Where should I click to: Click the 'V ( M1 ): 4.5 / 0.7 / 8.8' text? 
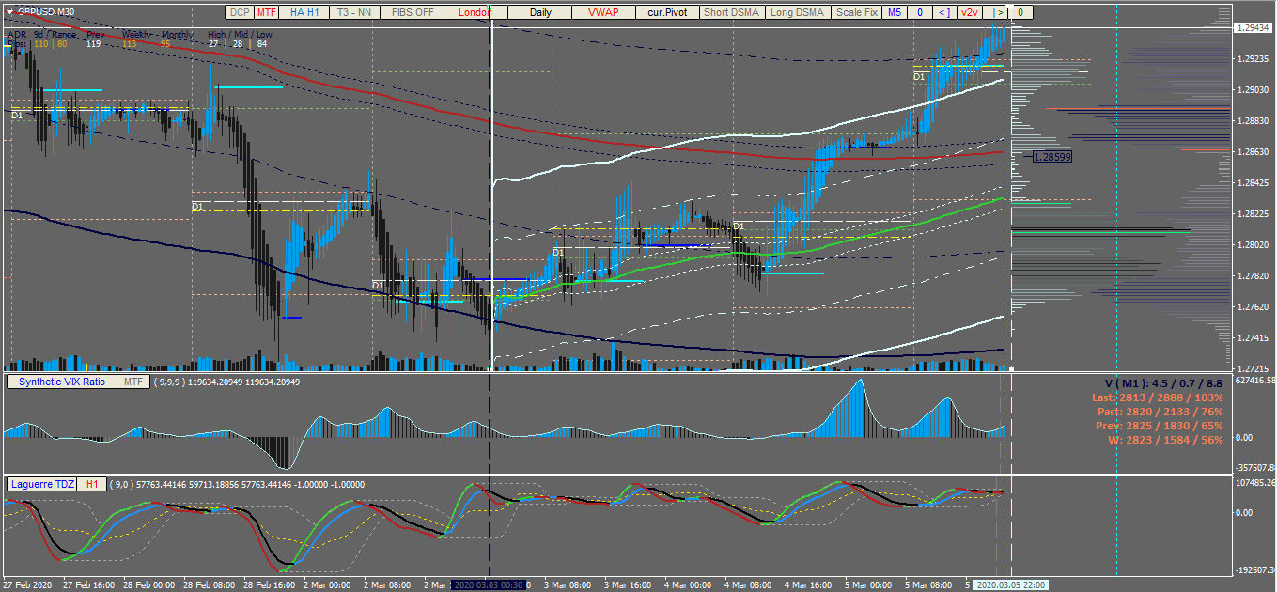tap(1163, 382)
